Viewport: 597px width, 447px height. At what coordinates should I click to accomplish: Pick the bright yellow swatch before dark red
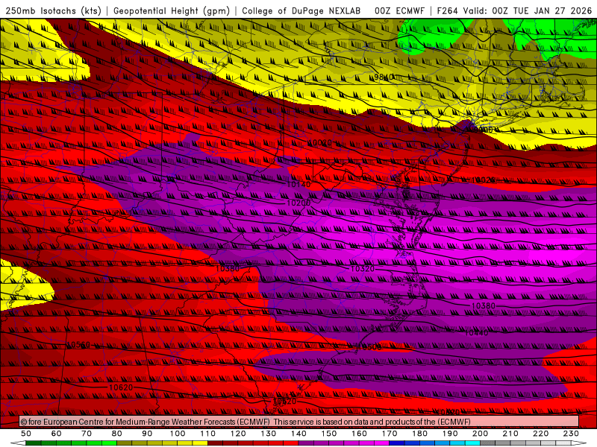pos(200,443)
